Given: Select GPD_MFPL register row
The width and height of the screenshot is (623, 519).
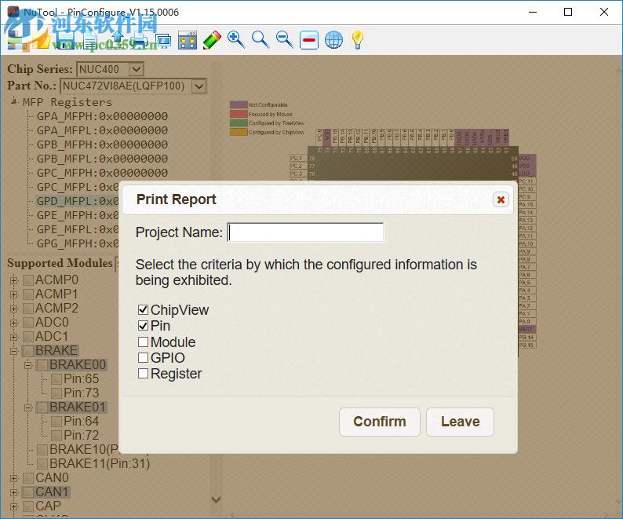Looking at the screenshot, I should pos(78,201).
